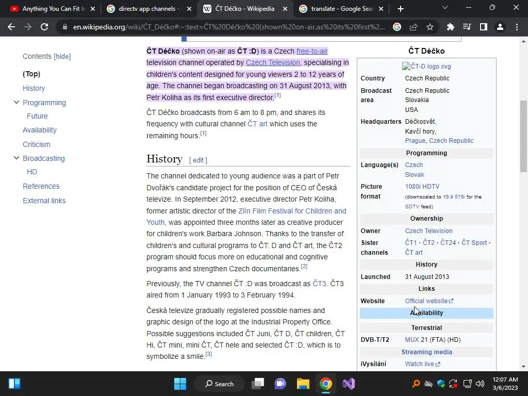Go to Programming in contents
The image size is (528, 396).
[44, 103]
